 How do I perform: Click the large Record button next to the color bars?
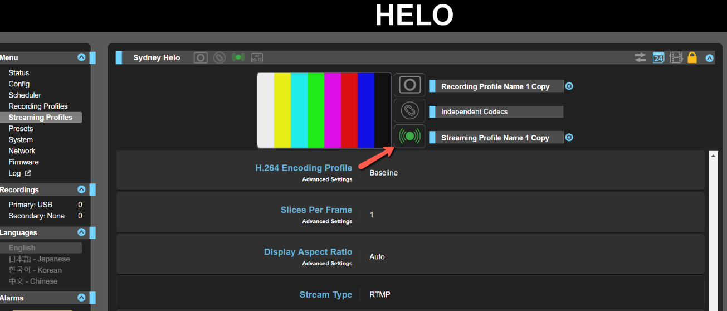tap(409, 85)
